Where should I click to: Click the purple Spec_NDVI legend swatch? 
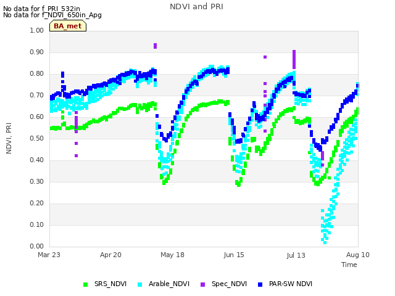[x=203, y=284]
